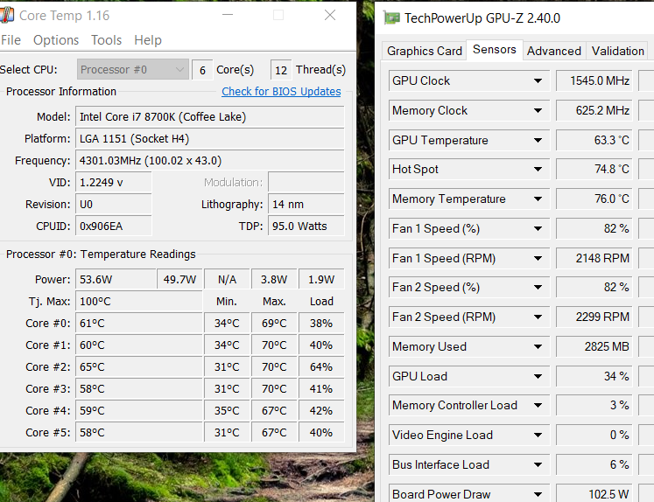Viewport: 654px width, 502px height.
Task: Open the Bus Interface Load dropdown arrow
Action: point(538,464)
